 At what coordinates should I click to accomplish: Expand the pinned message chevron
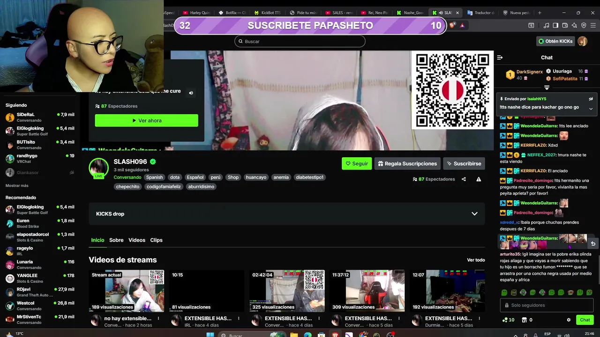591,109
